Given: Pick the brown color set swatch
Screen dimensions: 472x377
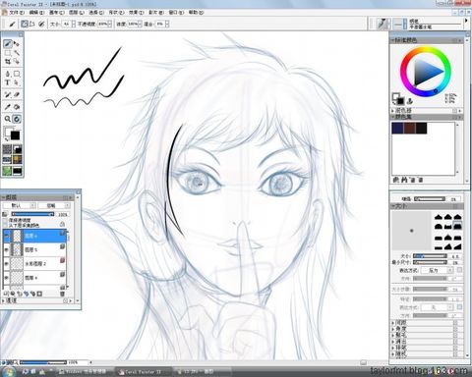Looking at the screenshot, I should point(409,128).
